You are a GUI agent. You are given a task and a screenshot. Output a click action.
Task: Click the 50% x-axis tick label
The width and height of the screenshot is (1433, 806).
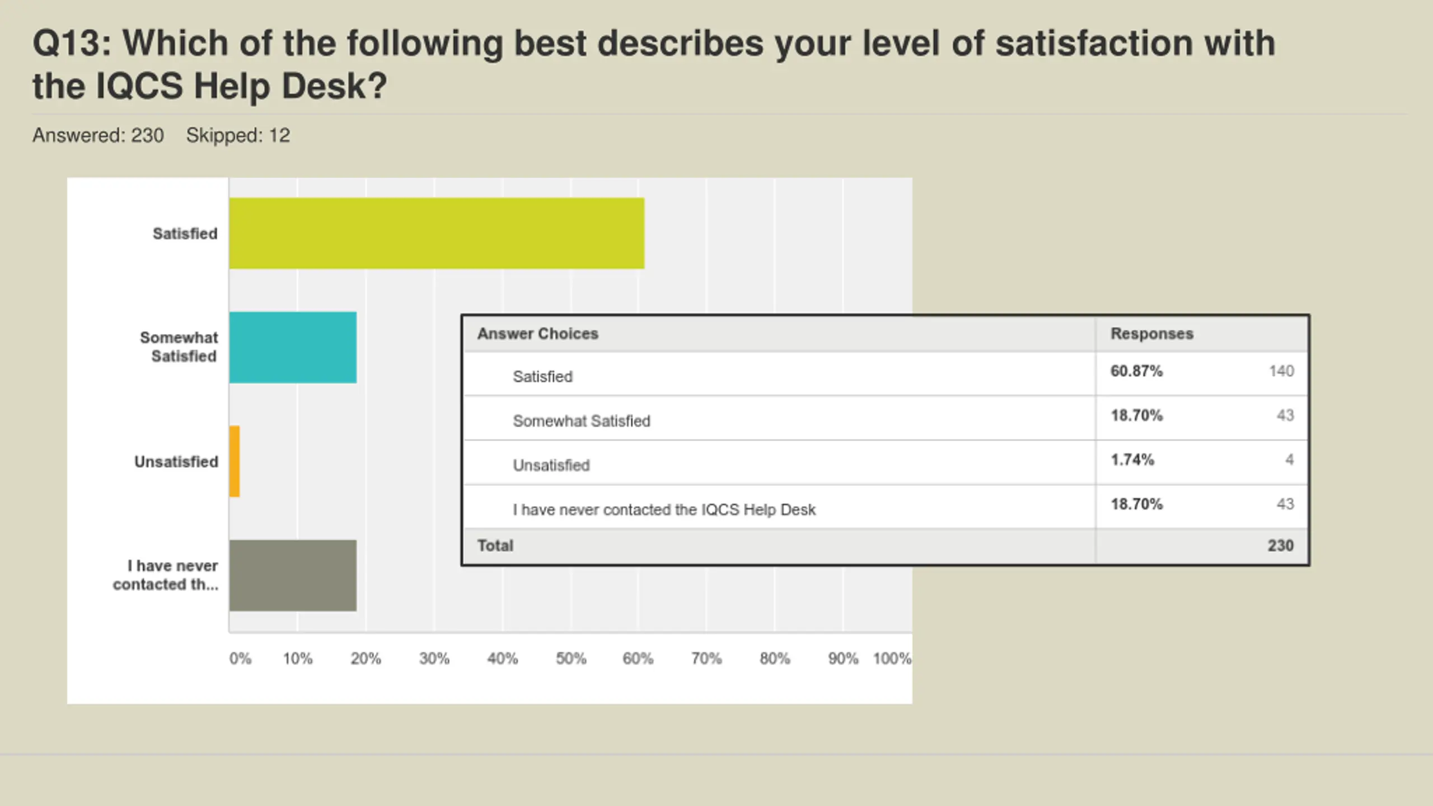point(570,659)
